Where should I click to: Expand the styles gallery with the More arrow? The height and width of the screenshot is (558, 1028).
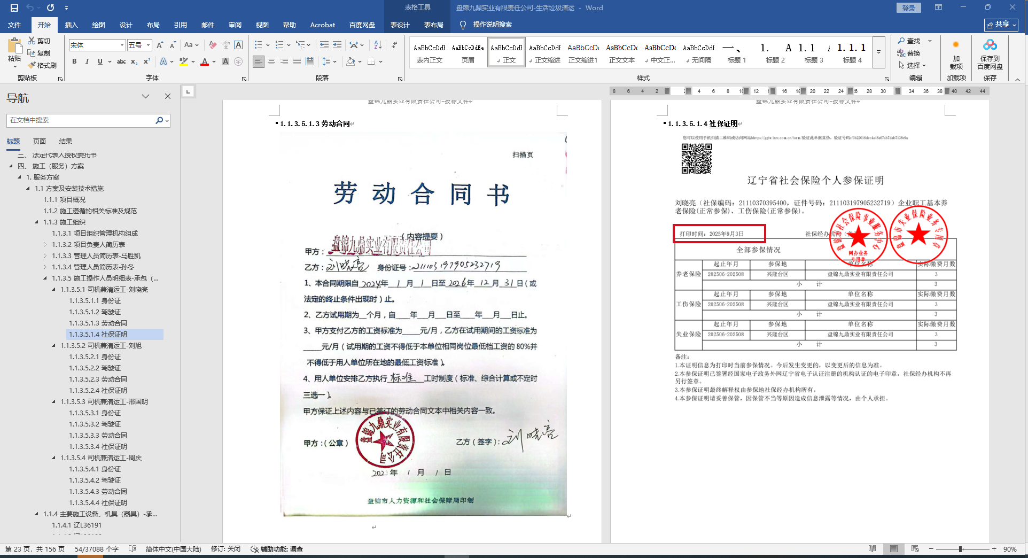[x=878, y=52]
